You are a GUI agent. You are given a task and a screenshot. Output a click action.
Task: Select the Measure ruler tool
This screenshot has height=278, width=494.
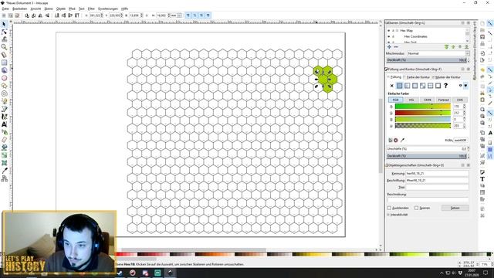click(x=4, y=55)
